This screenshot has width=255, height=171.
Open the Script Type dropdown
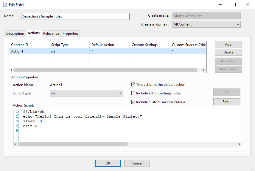pos(86,93)
